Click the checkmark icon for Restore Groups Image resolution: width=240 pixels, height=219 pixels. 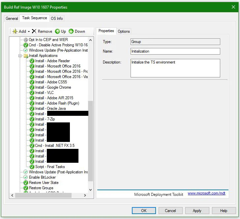26,188
